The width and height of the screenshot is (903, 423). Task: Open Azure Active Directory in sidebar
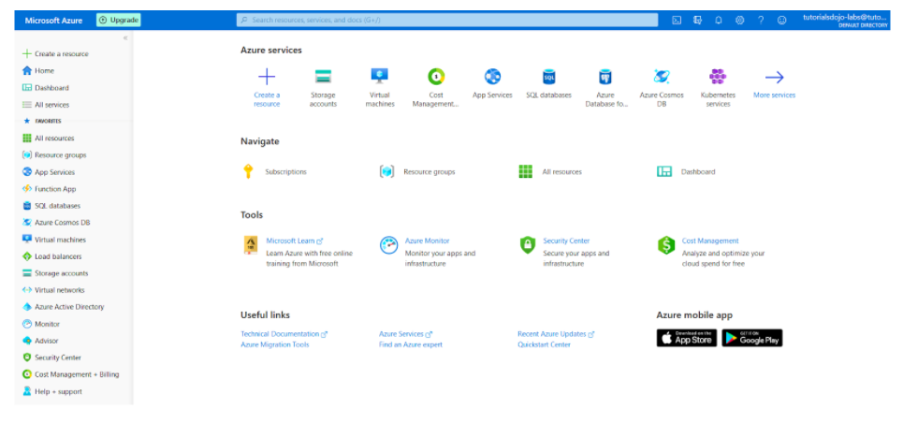click(x=68, y=307)
